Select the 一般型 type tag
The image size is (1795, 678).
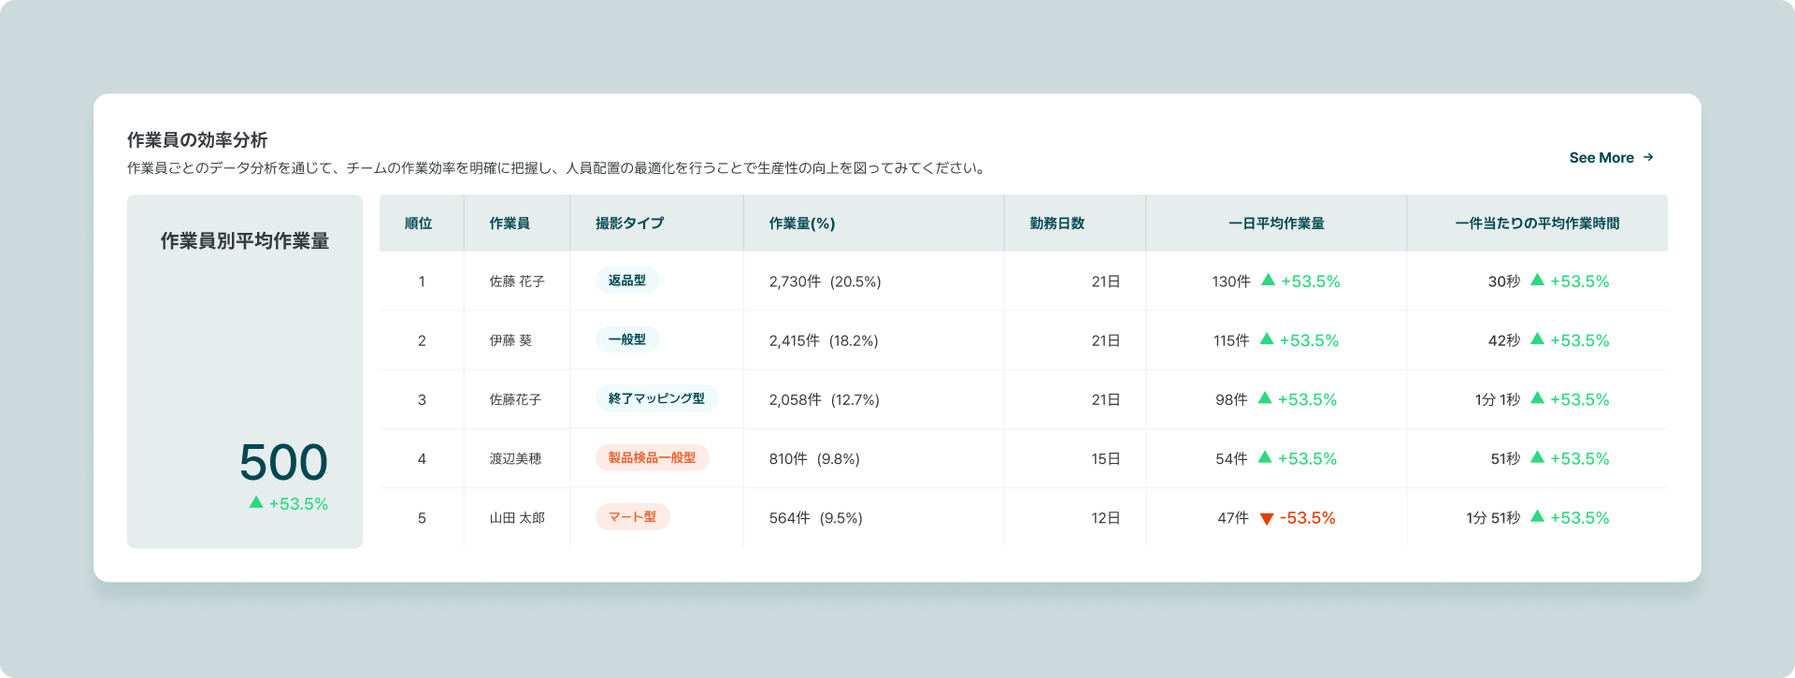627,339
